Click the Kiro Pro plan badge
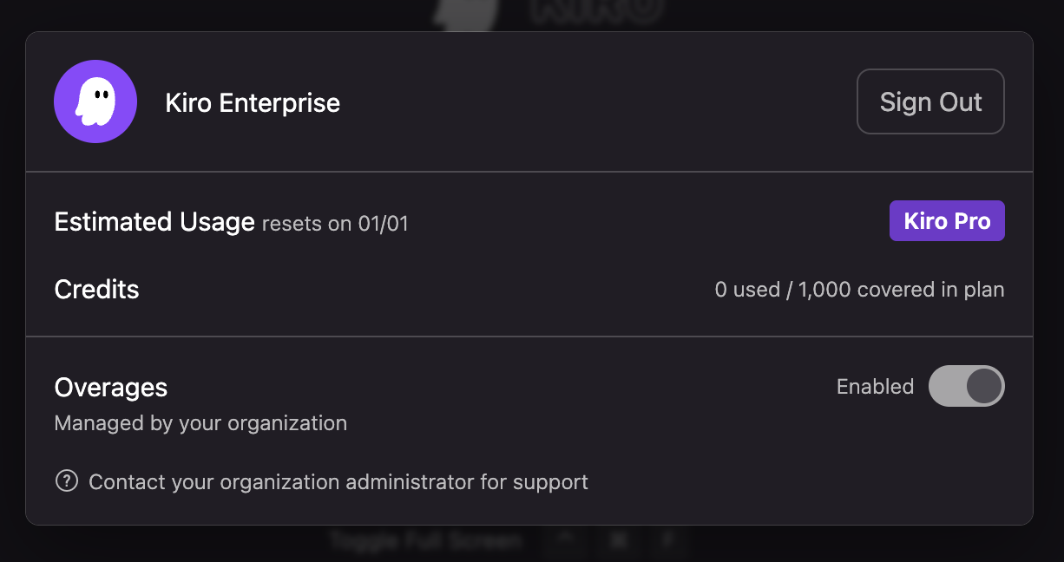 click(x=947, y=221)
